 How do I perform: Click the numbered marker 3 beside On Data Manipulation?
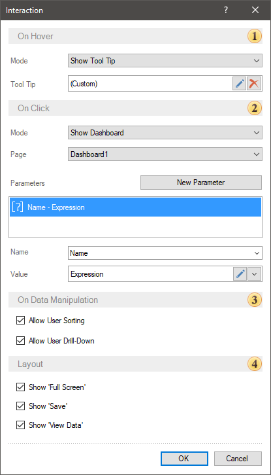point(255,300)
